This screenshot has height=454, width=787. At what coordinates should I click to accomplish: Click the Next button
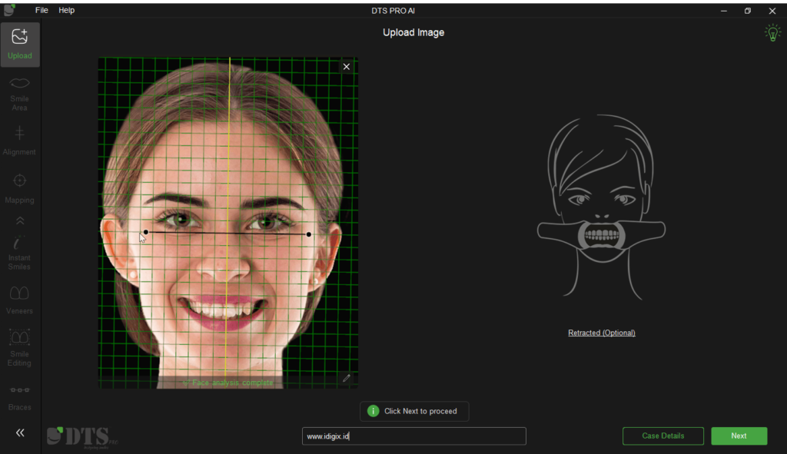(739, 436)
